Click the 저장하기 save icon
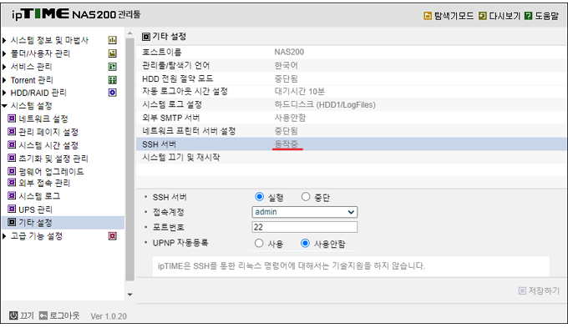Screen dimensions: 568x333 click(522, 290)
